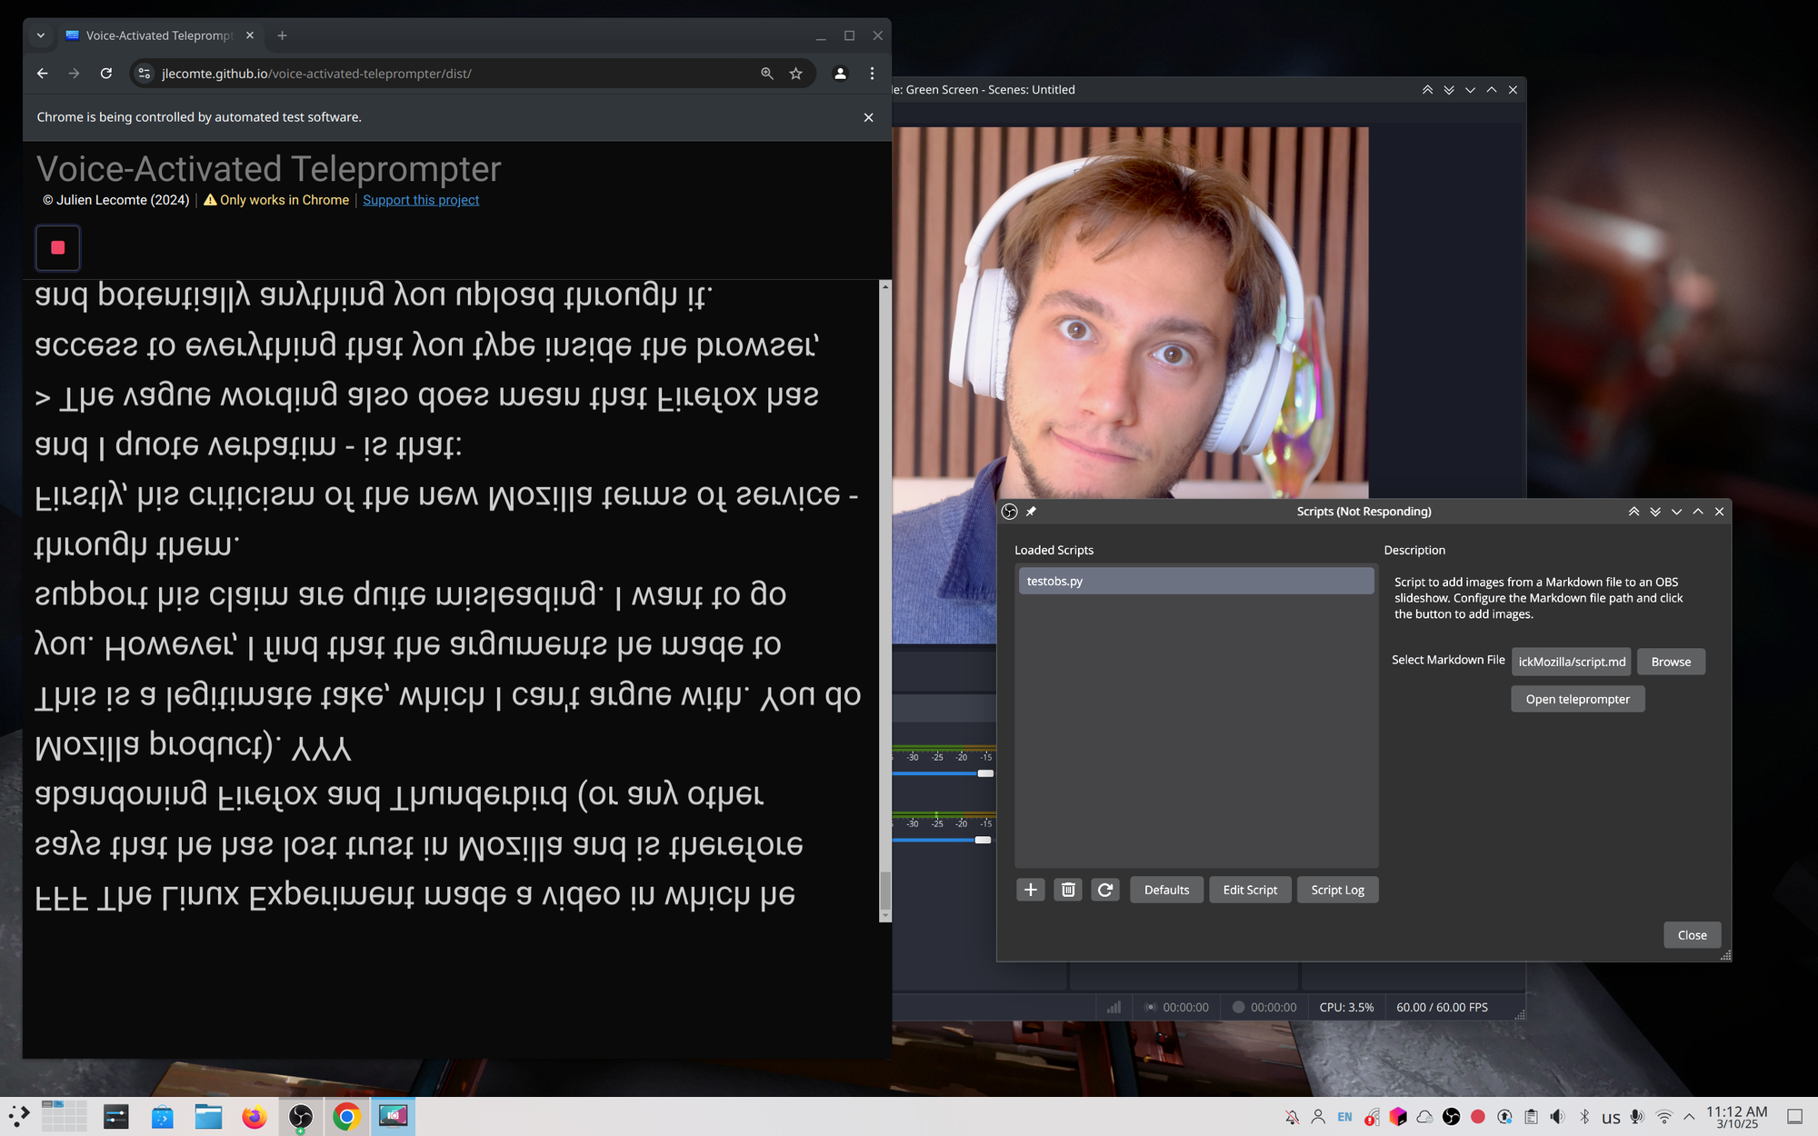Go back in Chrome

pyautogui.click(x=42, y=74)
